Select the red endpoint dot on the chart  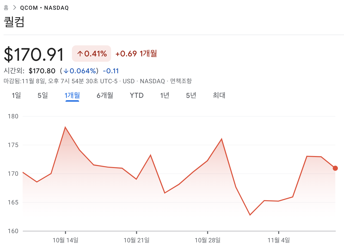tap(335, 168)
